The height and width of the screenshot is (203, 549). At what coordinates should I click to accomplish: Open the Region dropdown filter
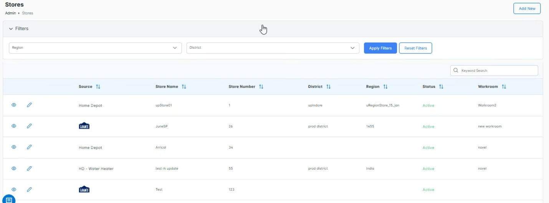(95, 48)
